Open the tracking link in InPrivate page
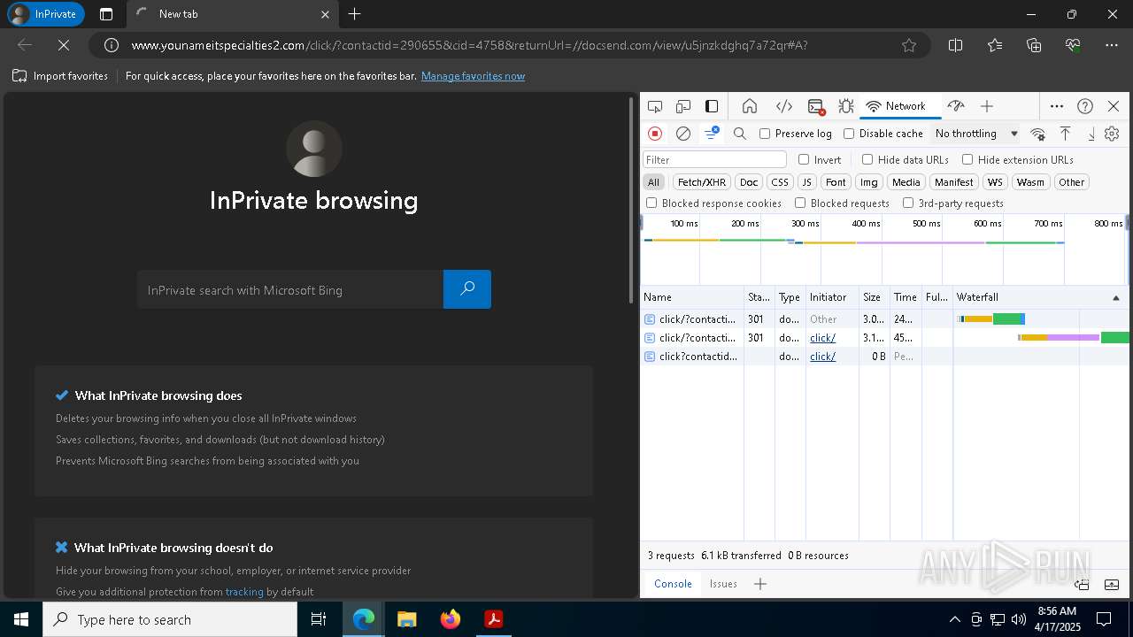Image resolution: width=1133 pixels, height=637 pixels. point(244,592)
